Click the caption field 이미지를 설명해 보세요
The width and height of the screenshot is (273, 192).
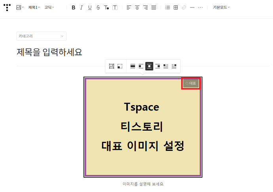point(143,184)
